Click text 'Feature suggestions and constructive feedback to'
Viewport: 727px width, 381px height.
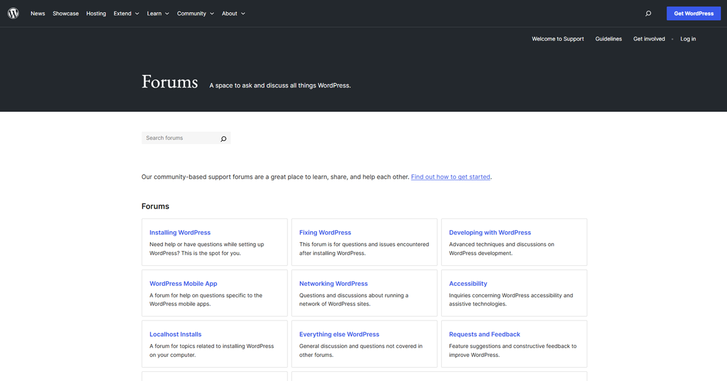click(513, 346)
